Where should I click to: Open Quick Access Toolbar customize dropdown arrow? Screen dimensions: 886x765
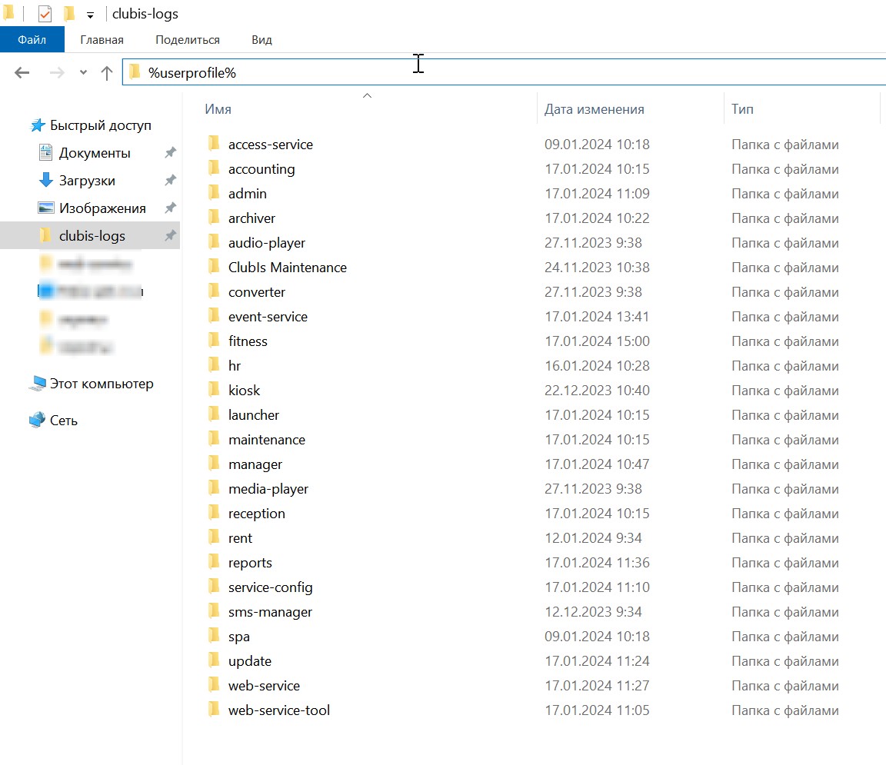(91, 15)
